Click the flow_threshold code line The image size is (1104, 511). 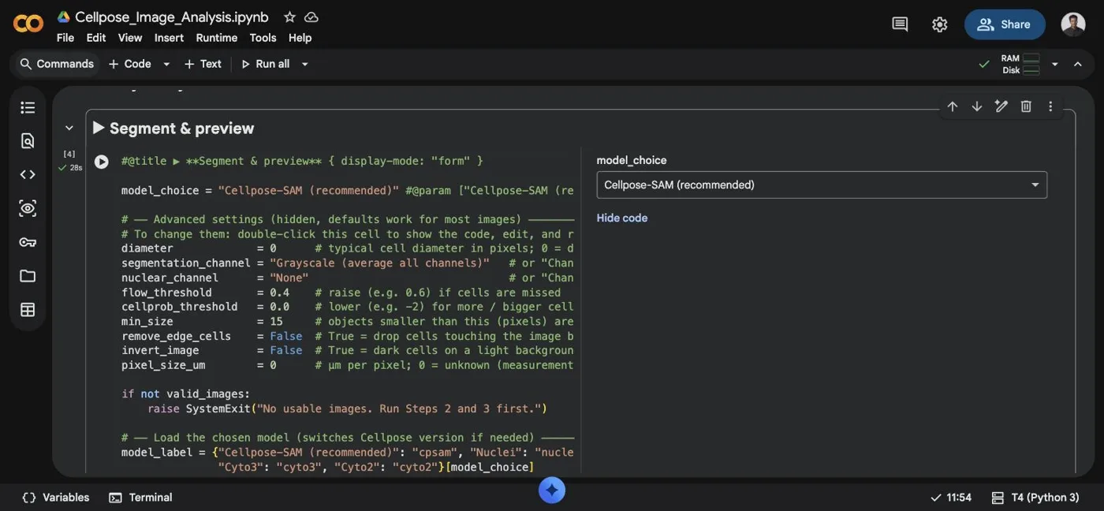[x=341, y=293]
